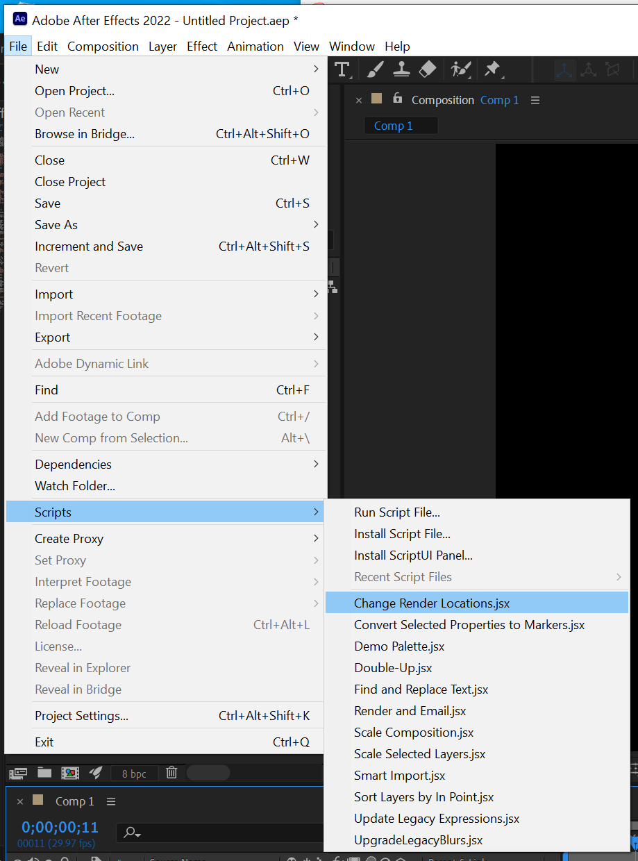Choose Exit from File menu
Screen dimensions: 638x861
pos(165,742)
